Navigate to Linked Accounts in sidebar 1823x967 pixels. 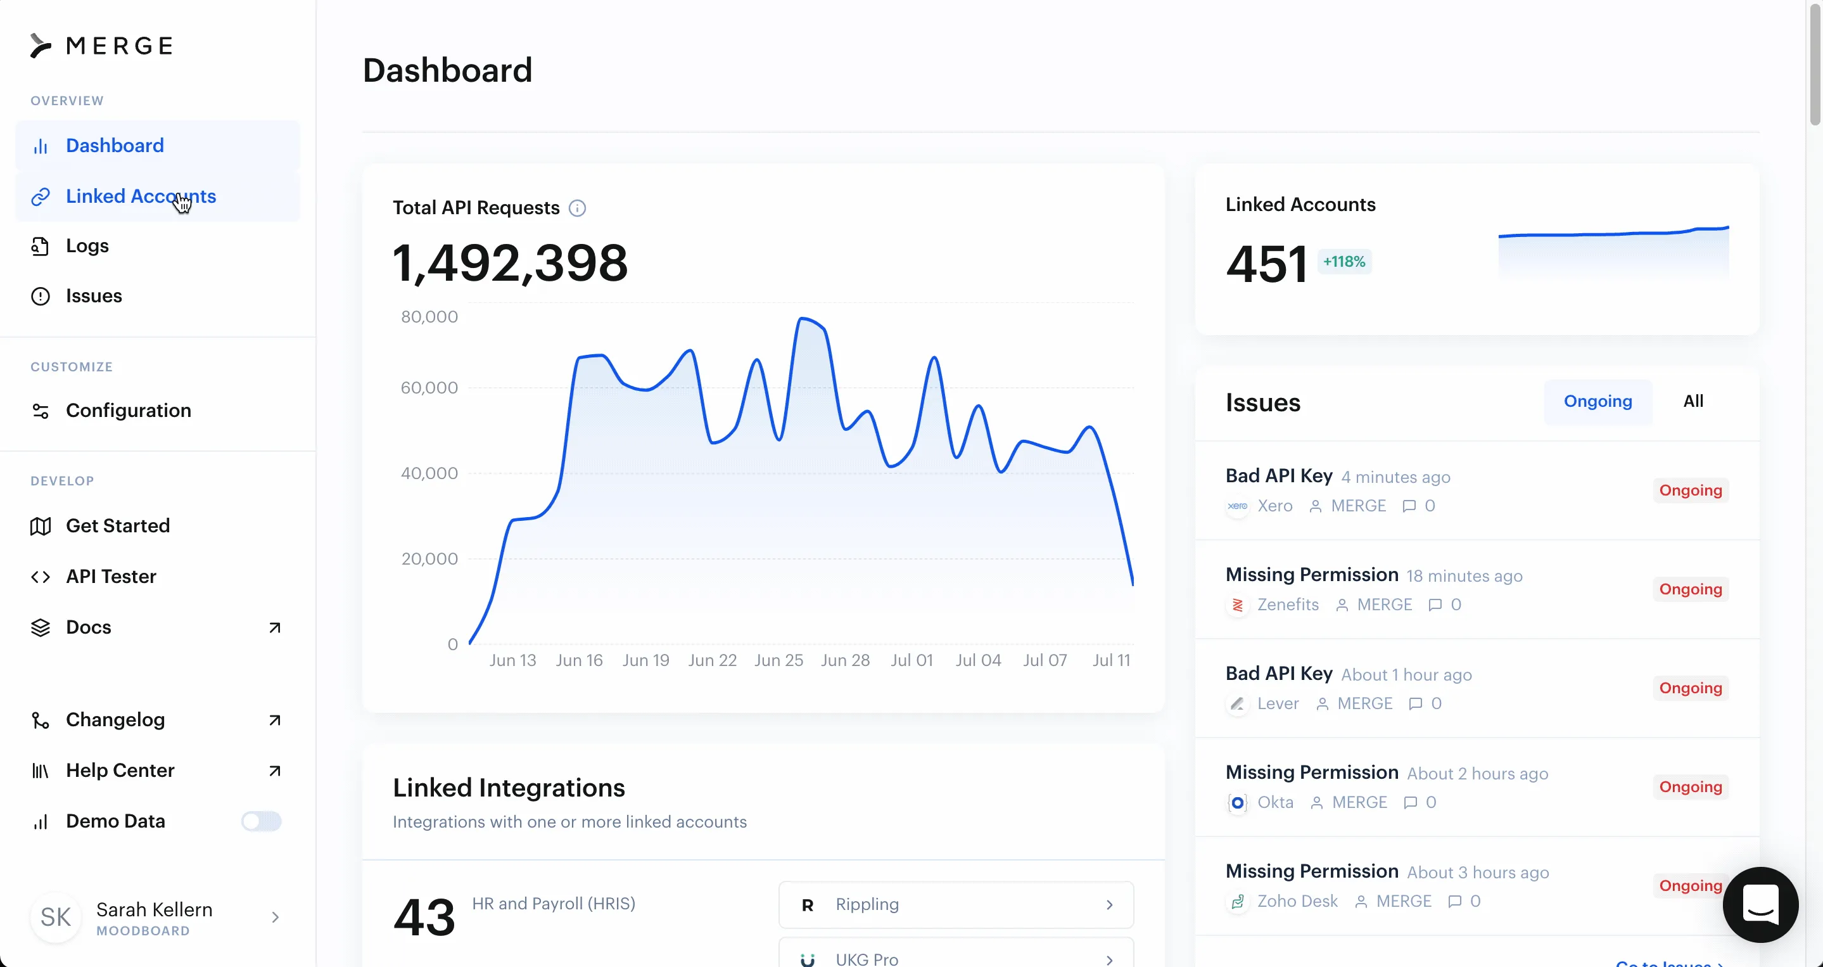[143, 196]
